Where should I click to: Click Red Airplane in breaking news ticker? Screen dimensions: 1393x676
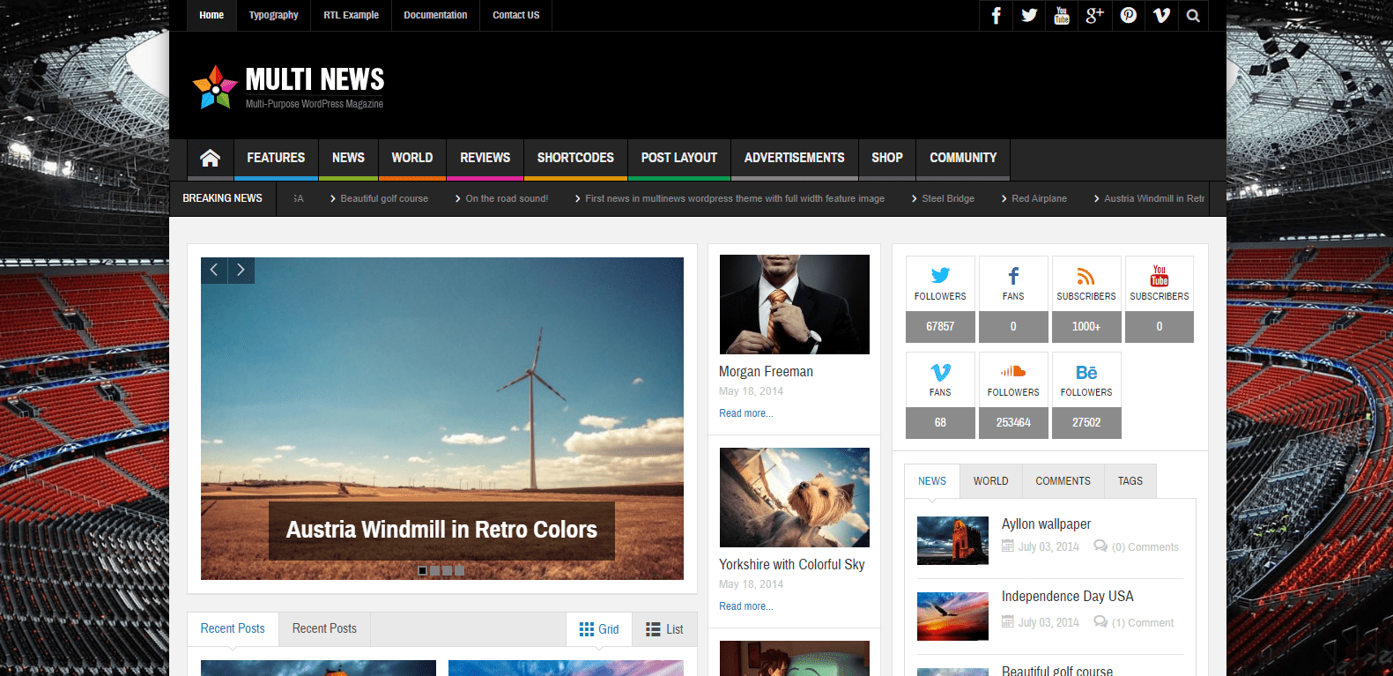pyautogui.click(x=1039, y=199)
